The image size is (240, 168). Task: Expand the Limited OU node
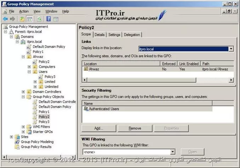[35, 82]
